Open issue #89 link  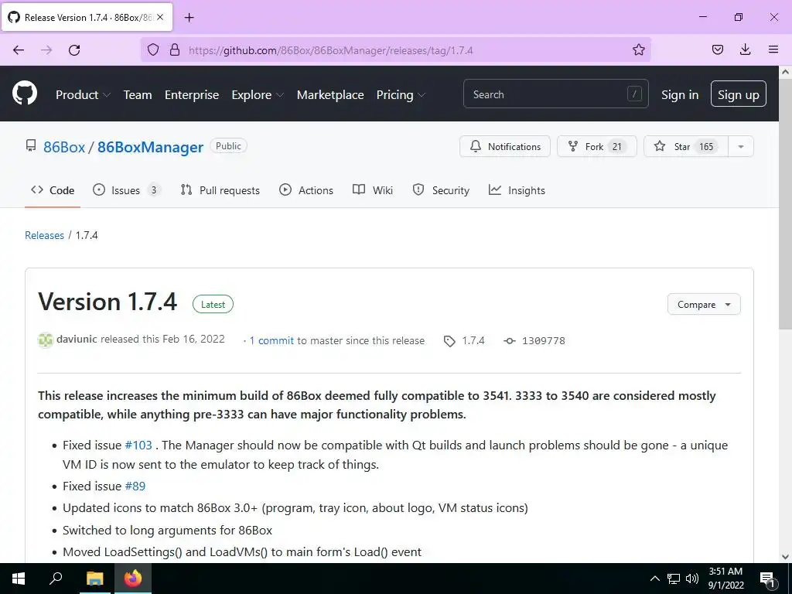[x=135, y=486]
